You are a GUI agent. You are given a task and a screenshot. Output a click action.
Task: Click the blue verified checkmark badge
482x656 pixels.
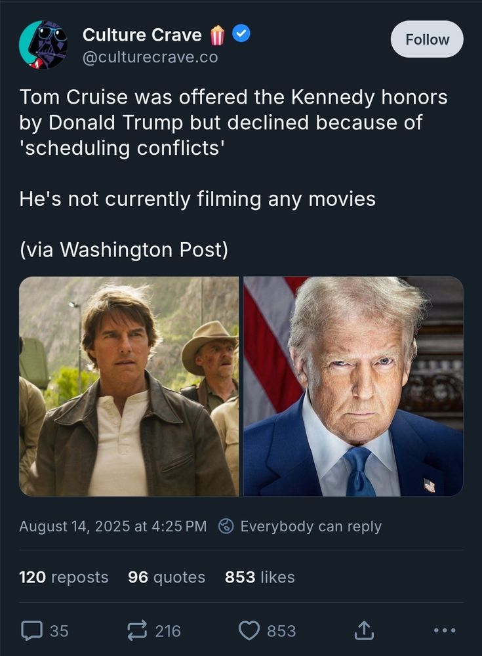(x=242, y=35)
